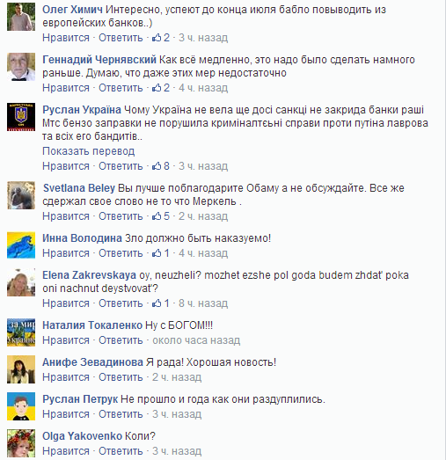Like Наталия Токаленко's comment via Нравится
Screen dimensions: 446x460
66,340
